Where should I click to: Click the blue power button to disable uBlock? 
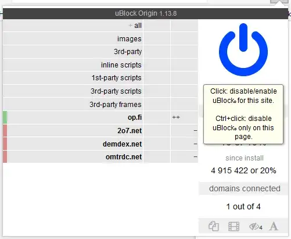click(x=243, y=49)
